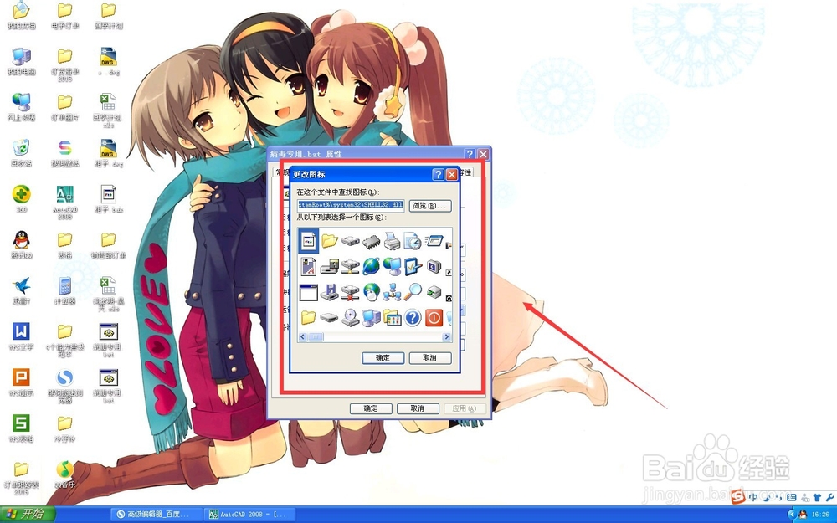
Task: Open the Sogou input wrench settings icon
Action: click(x=829, y=497)
